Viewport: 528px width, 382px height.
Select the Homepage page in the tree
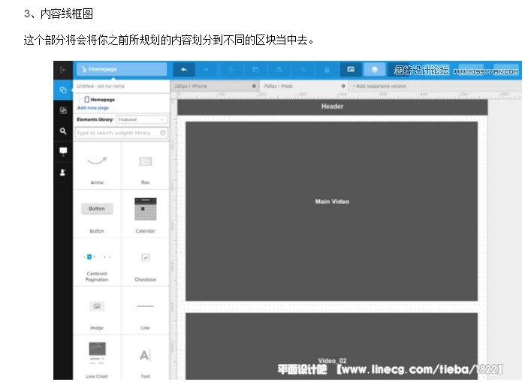(x=99, y=100)
